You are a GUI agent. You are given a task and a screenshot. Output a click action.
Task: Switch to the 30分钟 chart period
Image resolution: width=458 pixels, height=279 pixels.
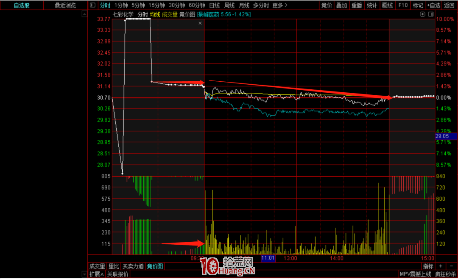click(177, 5)
